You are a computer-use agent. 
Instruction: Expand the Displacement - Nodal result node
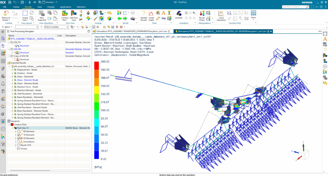(x=12, y=70)
